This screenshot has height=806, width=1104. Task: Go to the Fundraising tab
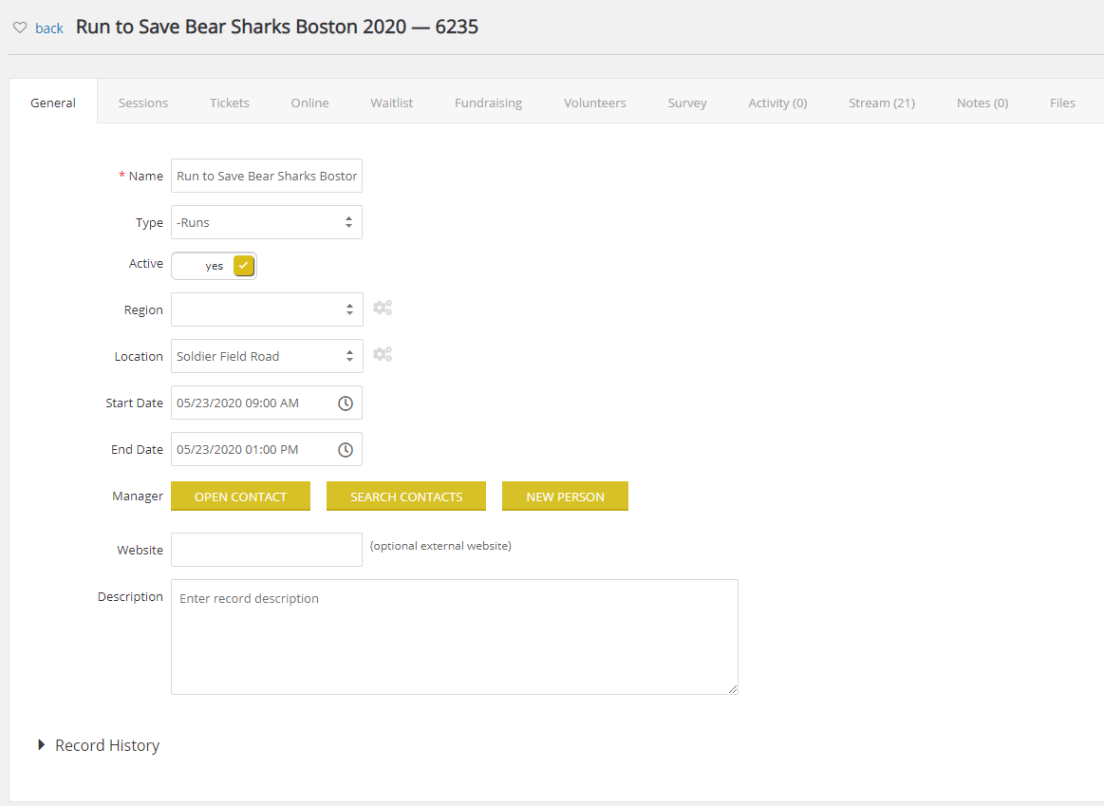tap(489, 103)
